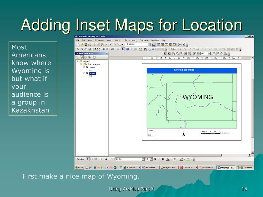Open the Editor dropdown menu

coord(174,49)
